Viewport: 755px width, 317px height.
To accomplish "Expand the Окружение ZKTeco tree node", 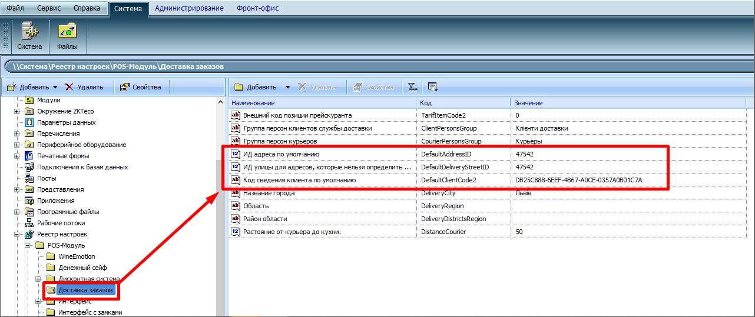I will click(x=17, y=111).
